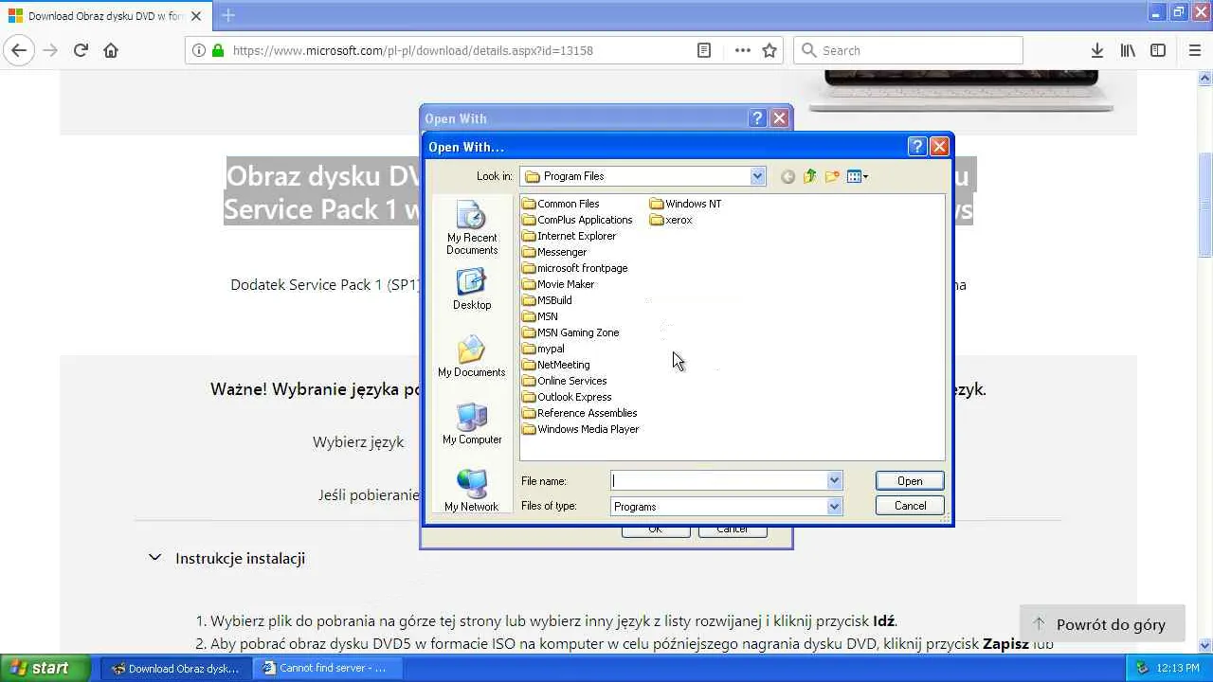The height and width of the screenshot is (682, 1213).
Task: Collapse the Instrukcje instalacji section
Action: tap(154, 558)
